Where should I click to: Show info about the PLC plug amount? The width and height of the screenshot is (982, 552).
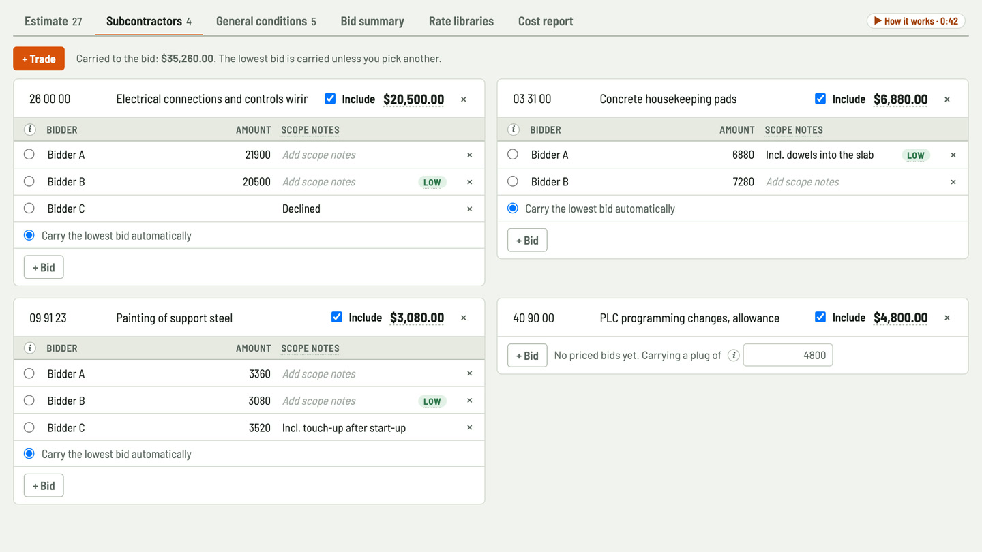tap(734, 355)
